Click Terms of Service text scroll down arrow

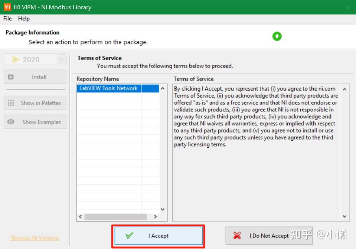click(344, 216)
